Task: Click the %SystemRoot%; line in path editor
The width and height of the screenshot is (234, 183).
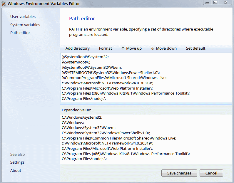Action: [x=76, y=62]
